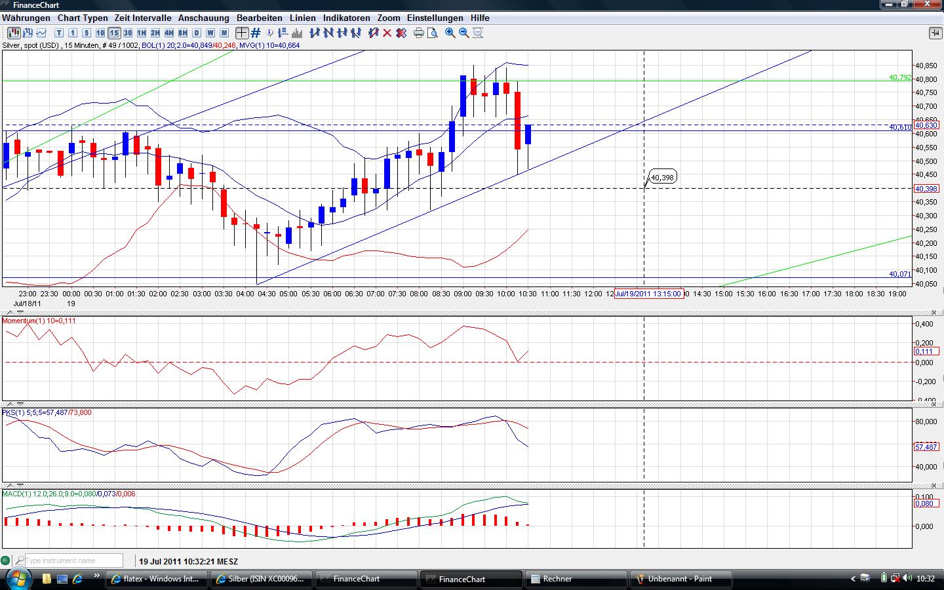Viewport: 944px width, 590px height.
Task: Click the volume speaker tray icon
Action: (x=907, y=578)
